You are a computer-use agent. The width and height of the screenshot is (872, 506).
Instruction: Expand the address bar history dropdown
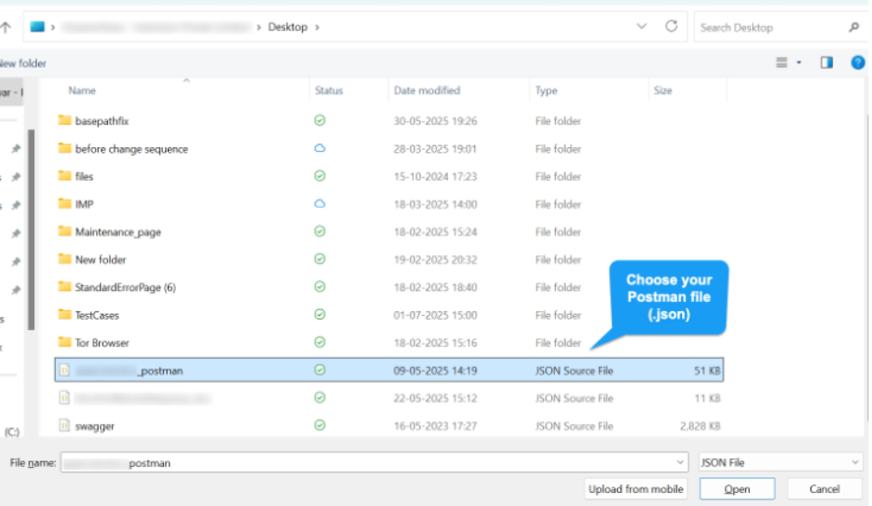pos(642,26)
